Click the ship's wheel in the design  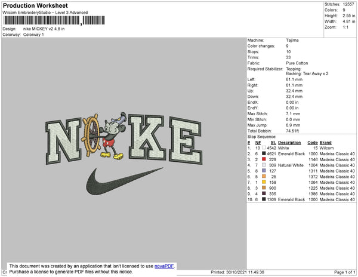pos(91,135)
